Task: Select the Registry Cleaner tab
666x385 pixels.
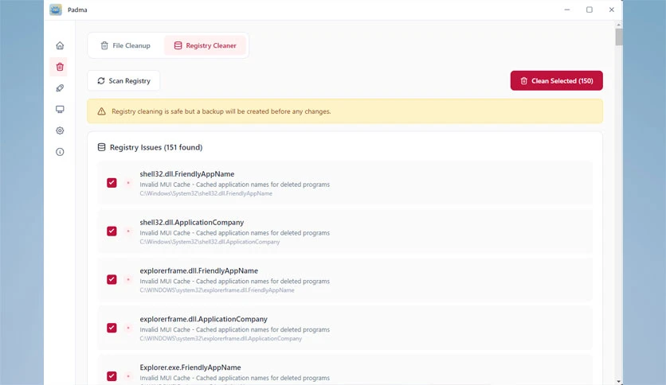Action: click(x=206, y=45)
